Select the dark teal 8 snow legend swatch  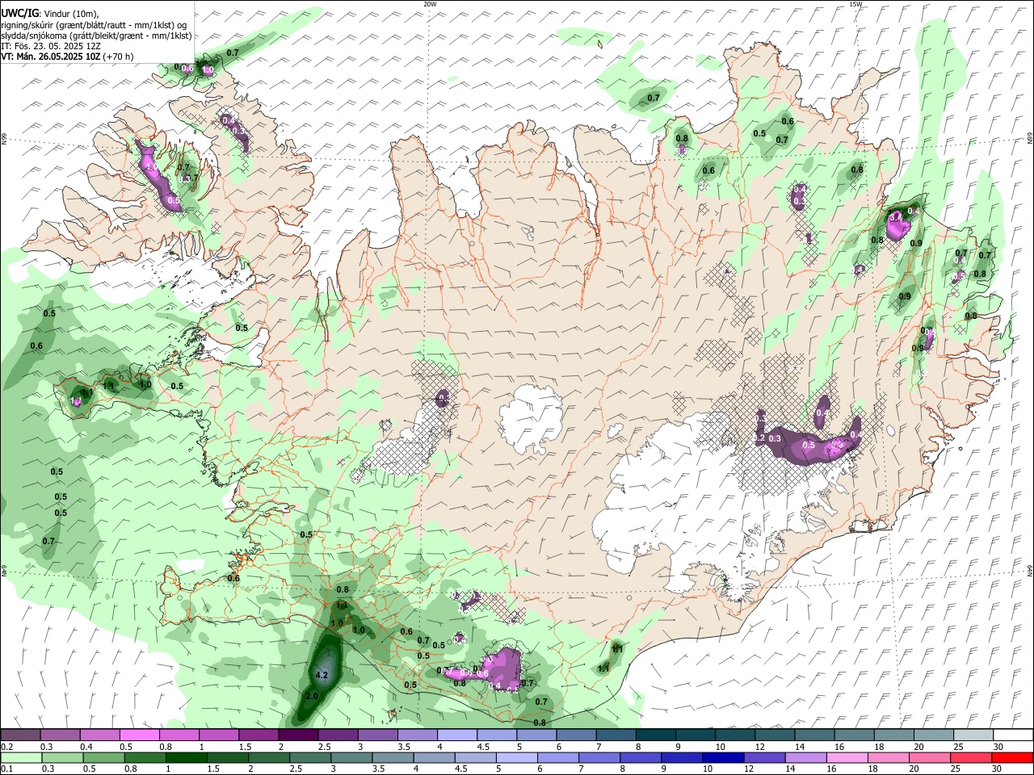pos(656,735)
